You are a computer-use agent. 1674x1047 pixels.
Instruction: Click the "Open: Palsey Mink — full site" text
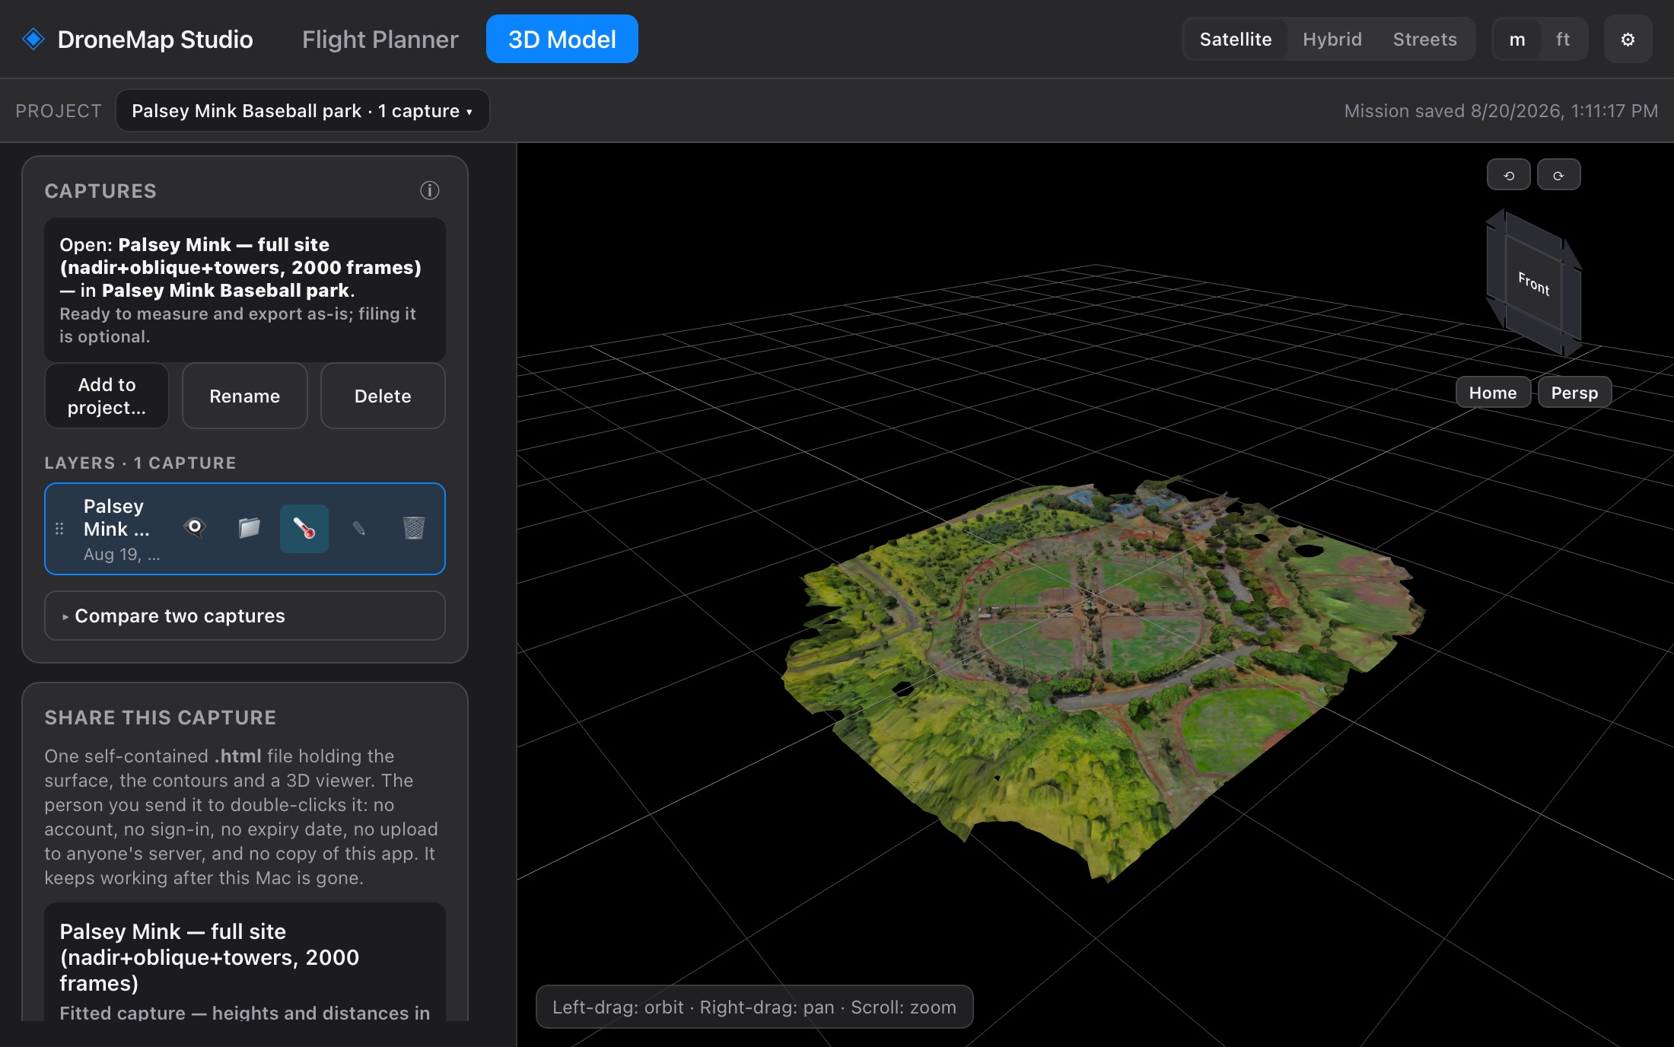click(x=240, y=267)
